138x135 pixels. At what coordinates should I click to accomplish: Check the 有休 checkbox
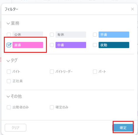(52, 34)
